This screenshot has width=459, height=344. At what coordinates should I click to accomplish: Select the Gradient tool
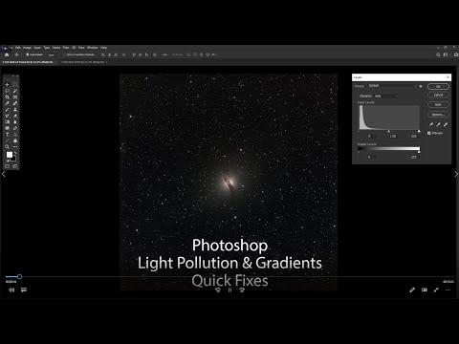(7, 122)
